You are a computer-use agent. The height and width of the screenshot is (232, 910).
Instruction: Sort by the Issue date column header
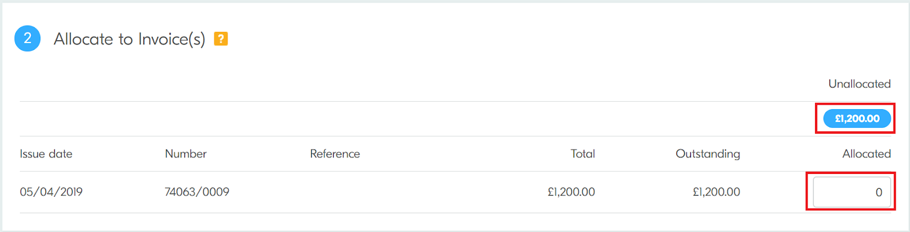(46, 154)
